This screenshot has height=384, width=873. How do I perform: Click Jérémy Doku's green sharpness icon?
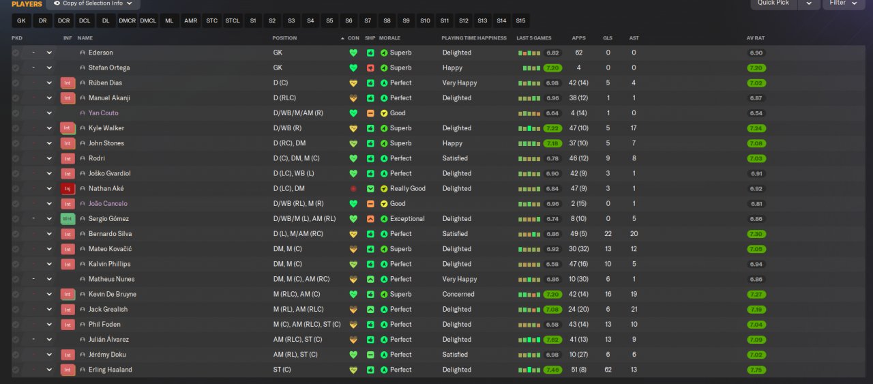coord(370,355)
